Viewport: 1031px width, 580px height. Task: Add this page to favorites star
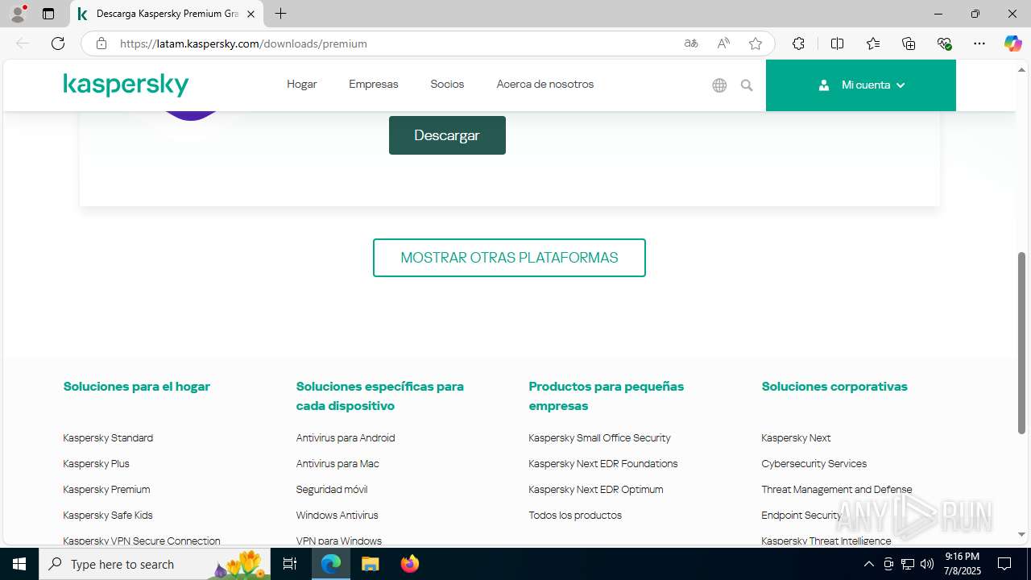click(756, 43)
